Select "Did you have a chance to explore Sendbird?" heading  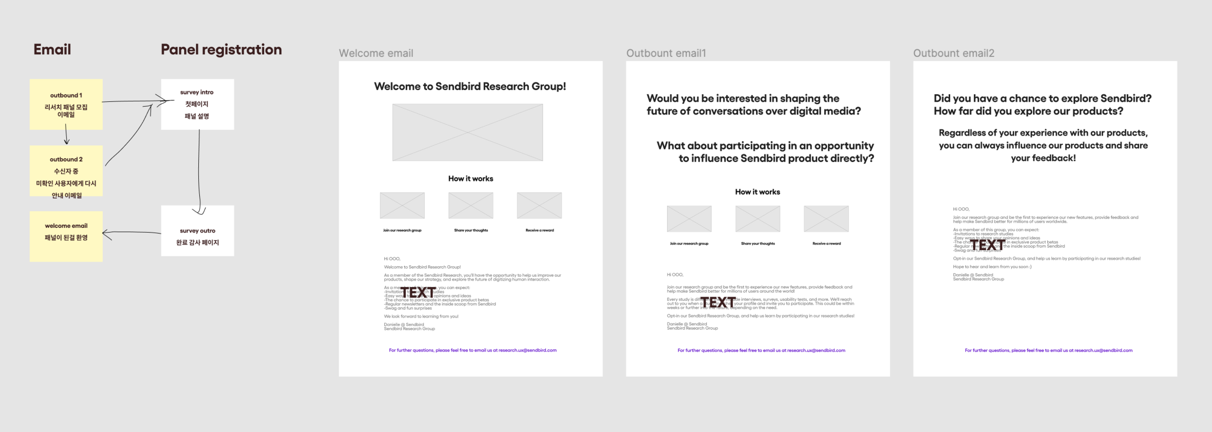click(1042, 105)
